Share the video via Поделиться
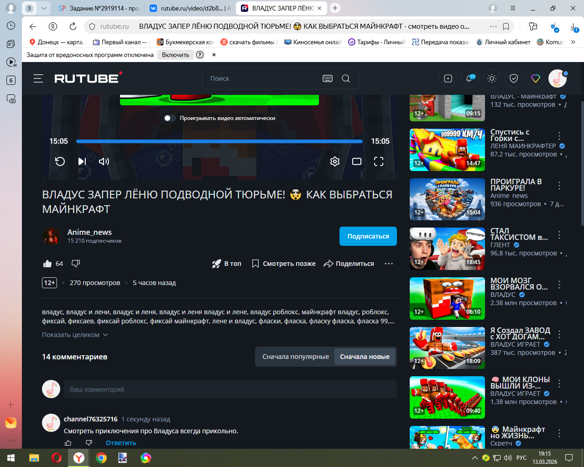 (x=349, y=264)
